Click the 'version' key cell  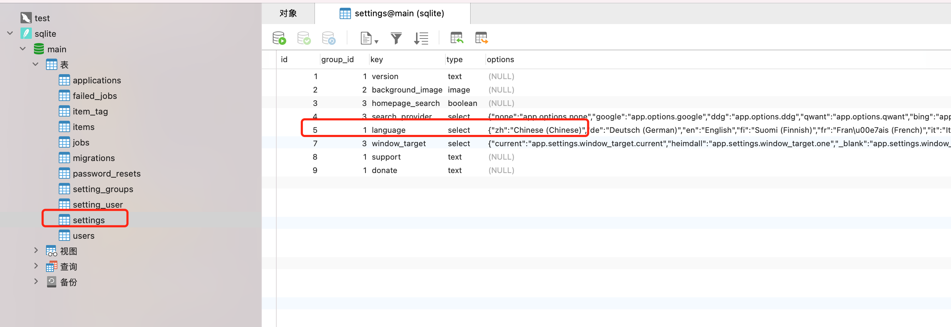[x=407, y=76]
